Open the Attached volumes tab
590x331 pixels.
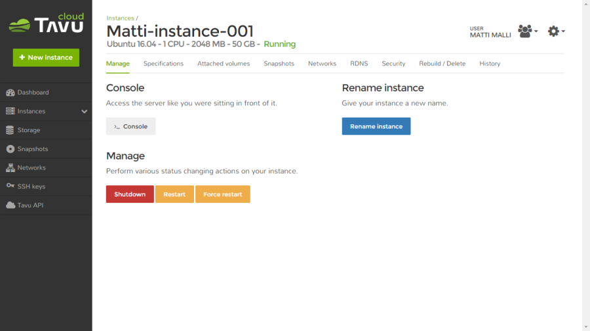pos(224,64)
